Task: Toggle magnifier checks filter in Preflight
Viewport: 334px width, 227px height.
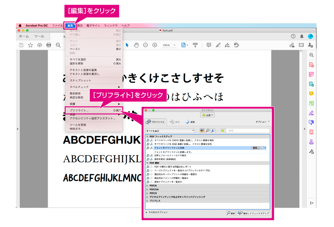Action: 207,131
